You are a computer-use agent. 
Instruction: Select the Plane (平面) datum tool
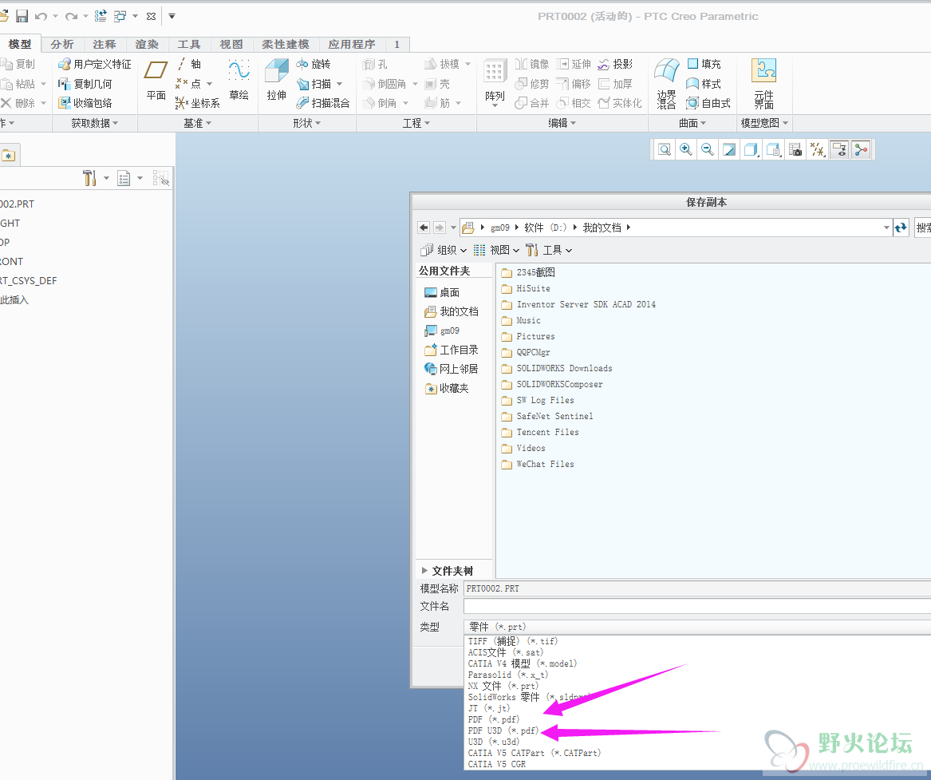(156, 80)
